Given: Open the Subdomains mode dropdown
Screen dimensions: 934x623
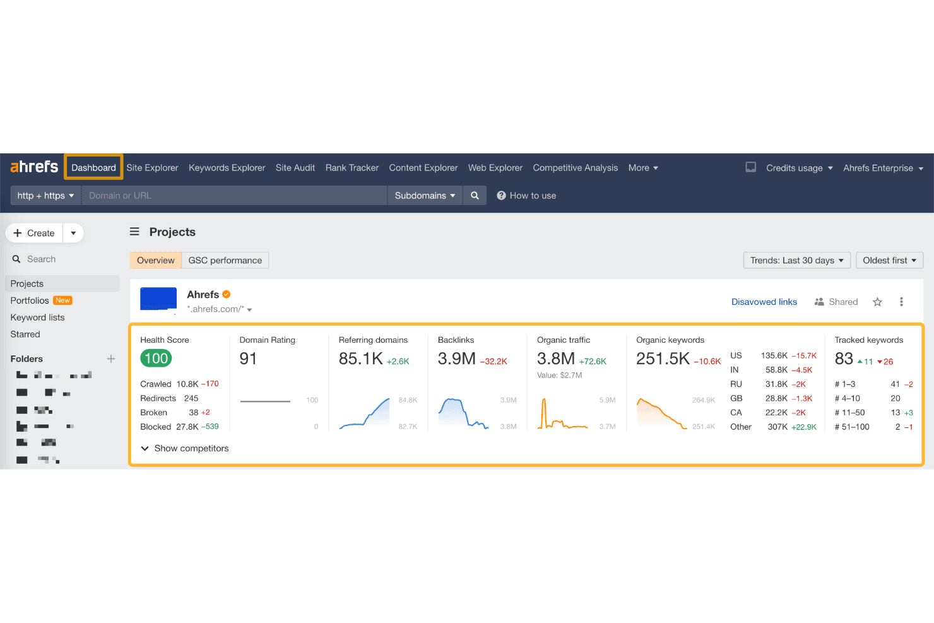Looking at the screenshot, I should coord(425,196).
